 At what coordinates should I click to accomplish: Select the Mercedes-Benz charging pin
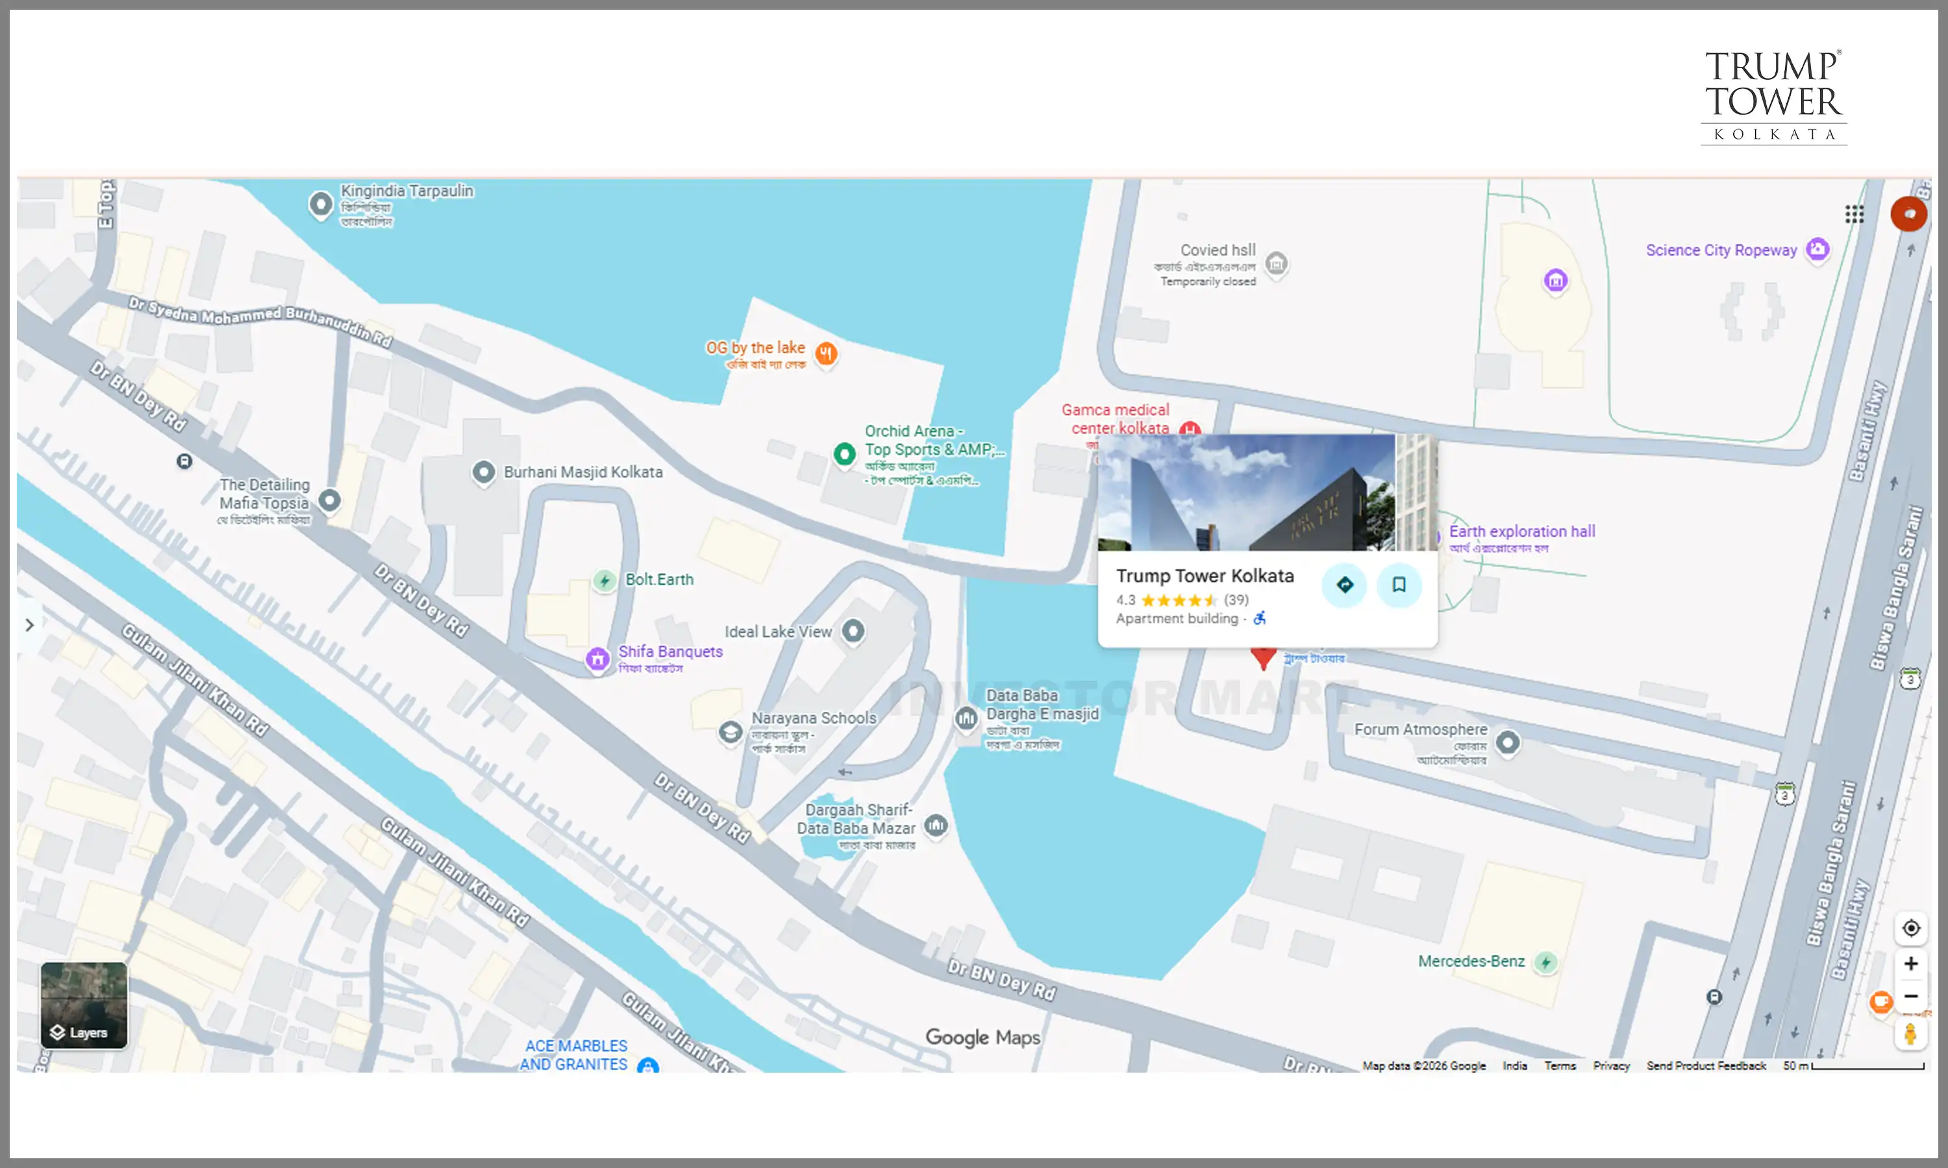coord(1545,962)
